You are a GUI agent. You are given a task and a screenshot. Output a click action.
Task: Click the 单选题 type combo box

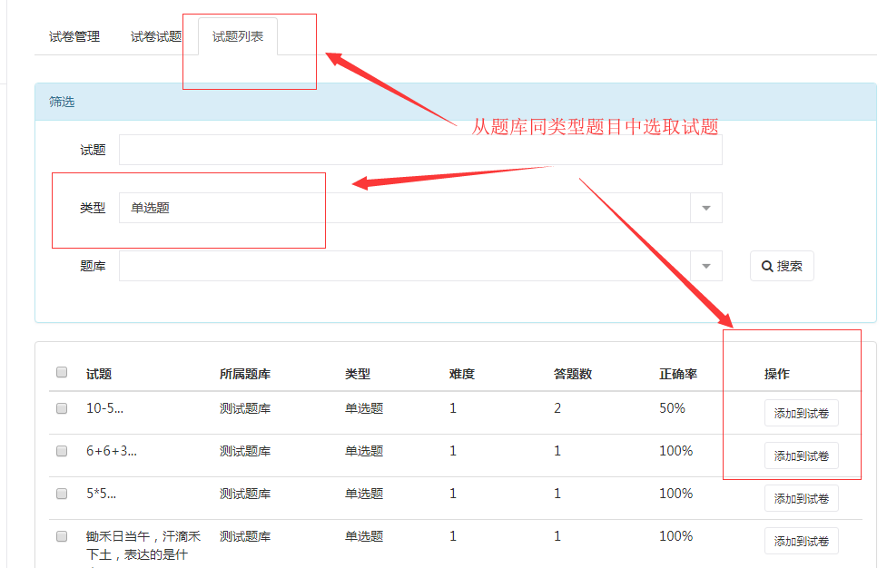[x=420, y=208]
